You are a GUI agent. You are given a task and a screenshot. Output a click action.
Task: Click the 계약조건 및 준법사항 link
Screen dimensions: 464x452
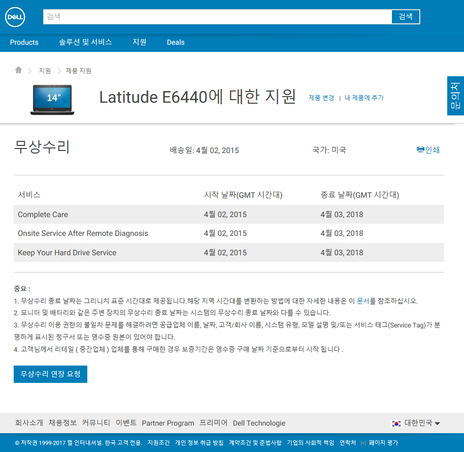point(255,443)
